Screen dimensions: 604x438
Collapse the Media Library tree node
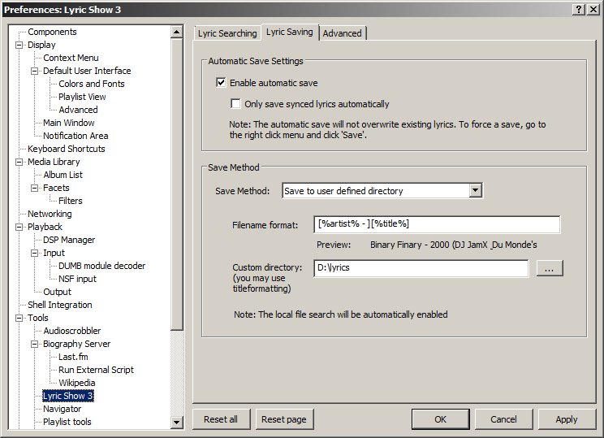point(19,163)
